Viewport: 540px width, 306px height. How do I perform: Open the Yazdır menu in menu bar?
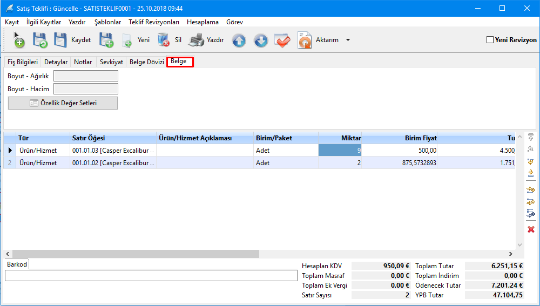pos(77,22)
